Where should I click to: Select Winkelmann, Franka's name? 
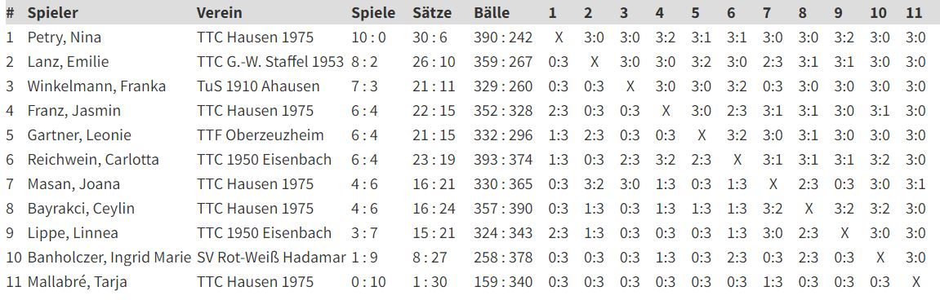pos(96,86)
